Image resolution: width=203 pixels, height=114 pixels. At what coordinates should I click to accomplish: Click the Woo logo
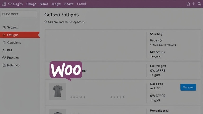coord(66,71)
